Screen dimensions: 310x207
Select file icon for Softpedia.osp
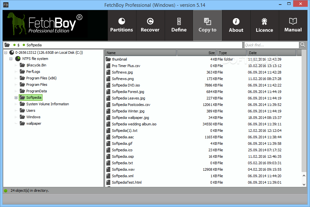pos(108,156)
